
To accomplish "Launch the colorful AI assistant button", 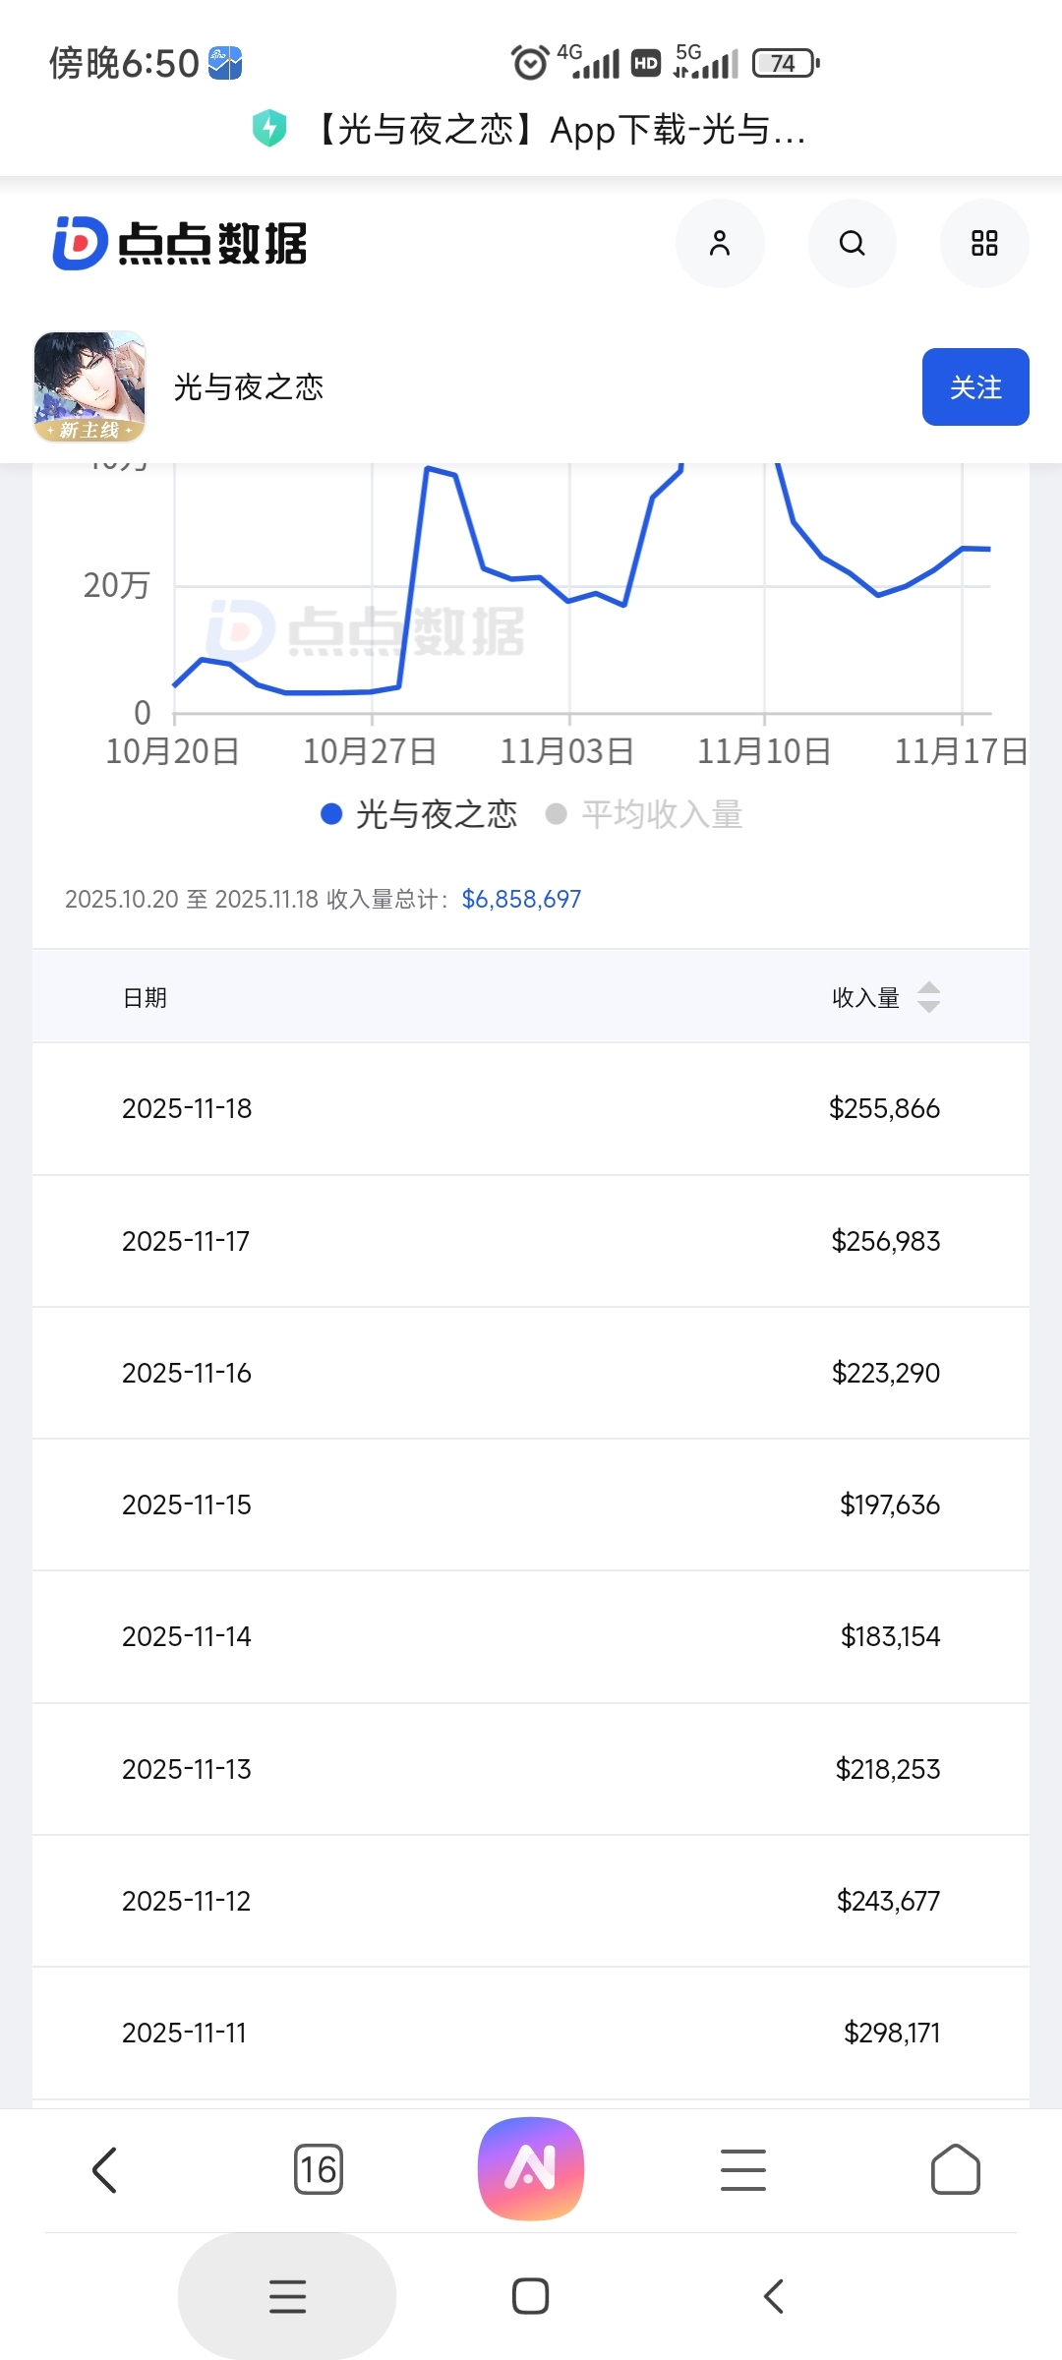I will (531, 2168).
